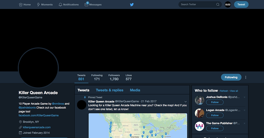Open Logan Arcade avatar
Screen dimensions: 264x138
[x=200, y=113]
